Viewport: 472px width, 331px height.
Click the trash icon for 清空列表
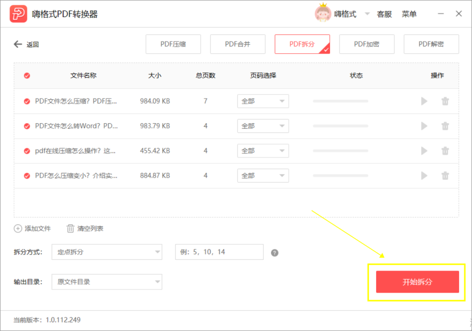click(70, 228)
